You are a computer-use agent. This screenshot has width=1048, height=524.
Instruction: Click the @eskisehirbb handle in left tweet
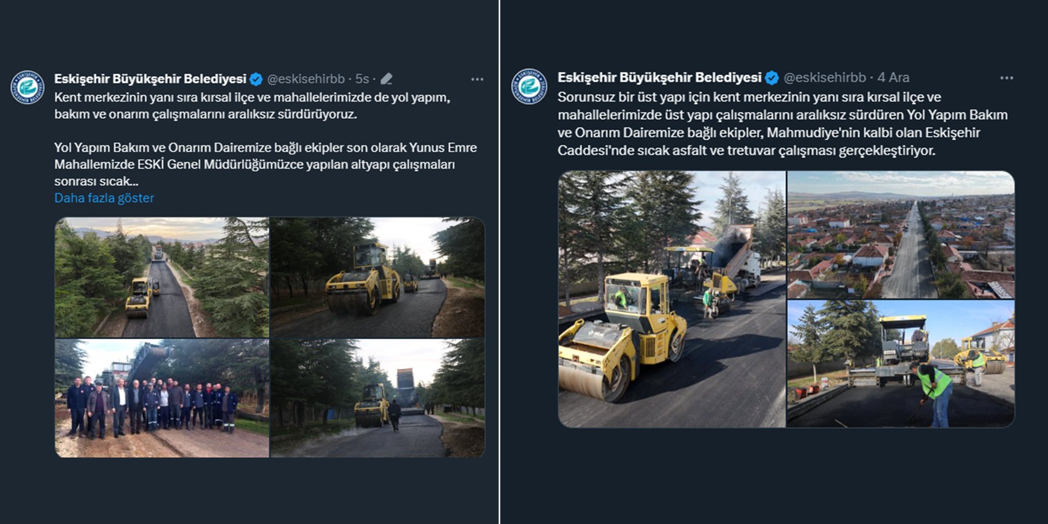306,79
